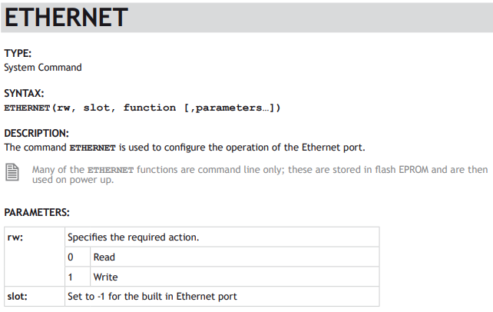Click the Read table cell

coord(234,257)
